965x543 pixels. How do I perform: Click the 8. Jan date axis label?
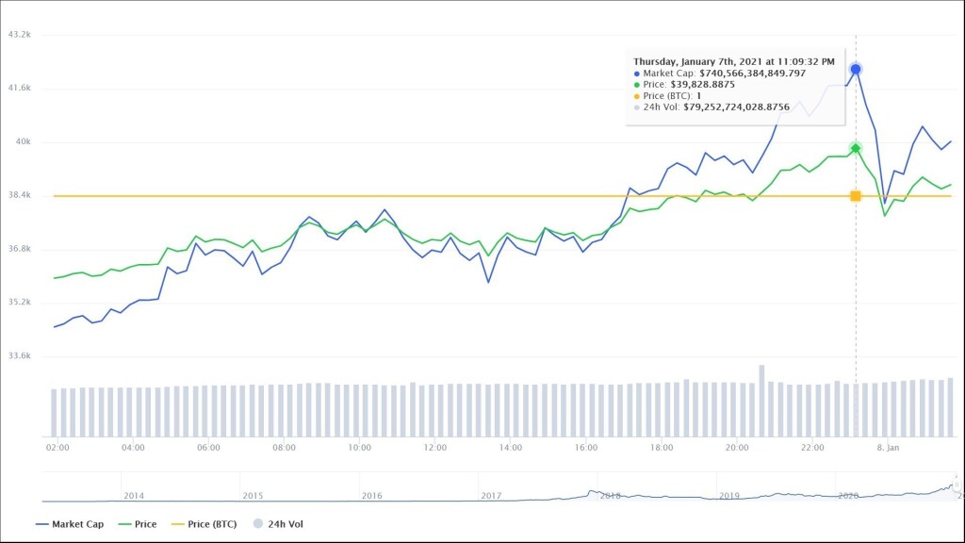click(x=890, y=448)
